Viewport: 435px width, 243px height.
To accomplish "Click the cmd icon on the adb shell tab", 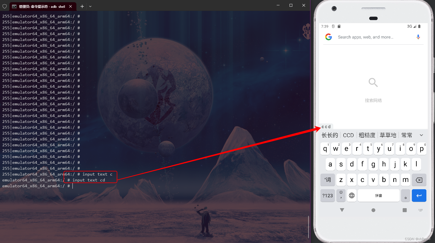I will coord(14,6).
